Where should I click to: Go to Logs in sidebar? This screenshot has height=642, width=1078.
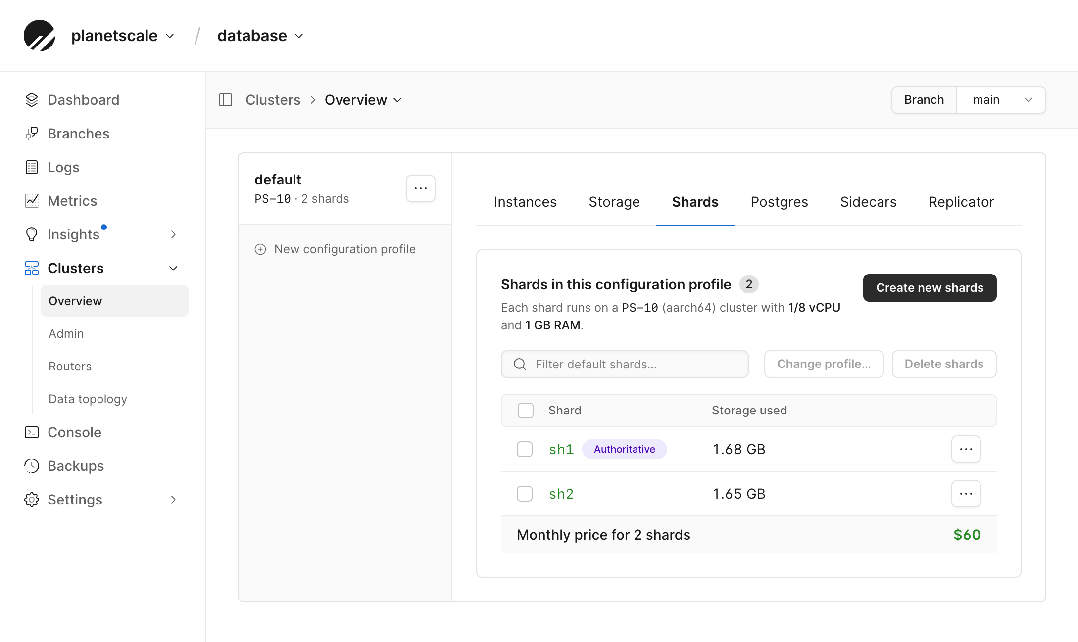(x=63, y=167)
